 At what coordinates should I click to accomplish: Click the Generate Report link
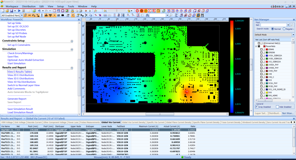(17, 99)
